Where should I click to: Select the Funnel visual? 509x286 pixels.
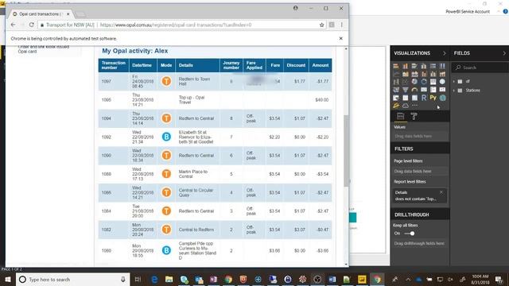coord(406,90)
